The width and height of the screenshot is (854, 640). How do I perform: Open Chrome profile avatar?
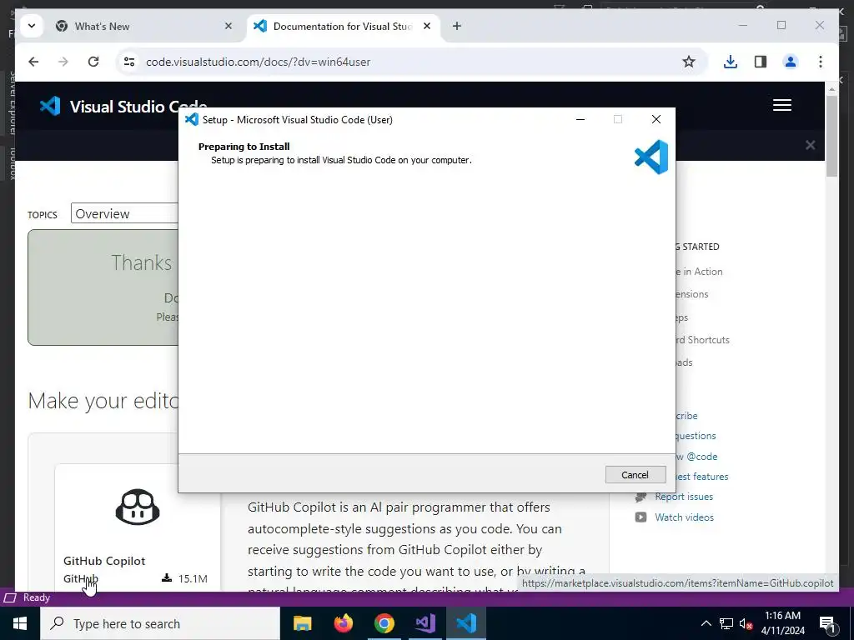(791, 62)
